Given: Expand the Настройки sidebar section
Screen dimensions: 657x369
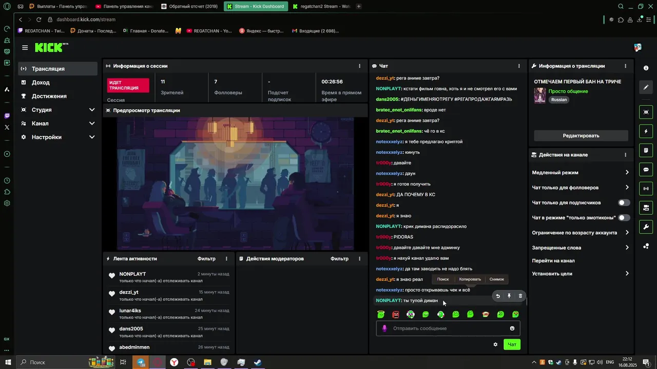Looking at the screenshot, I should click(58, 137).
